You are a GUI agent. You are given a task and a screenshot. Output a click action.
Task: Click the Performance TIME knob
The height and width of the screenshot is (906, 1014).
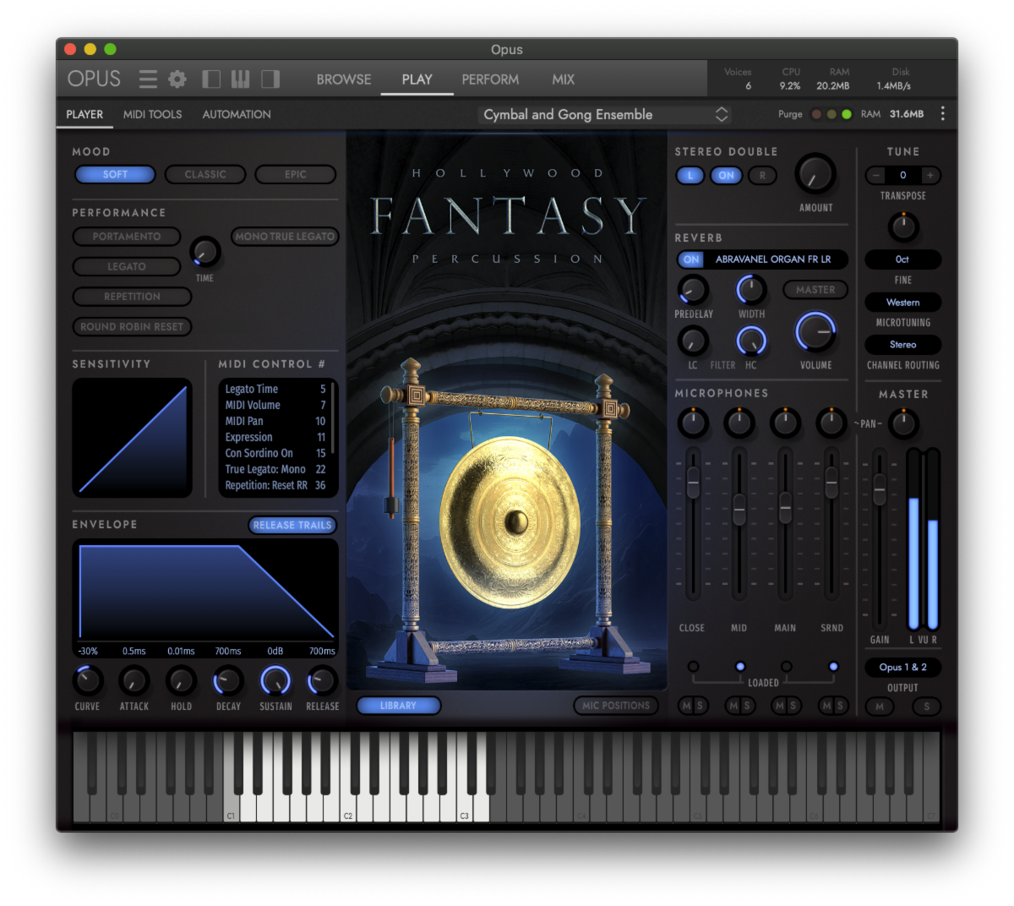(x=204, y=252)
